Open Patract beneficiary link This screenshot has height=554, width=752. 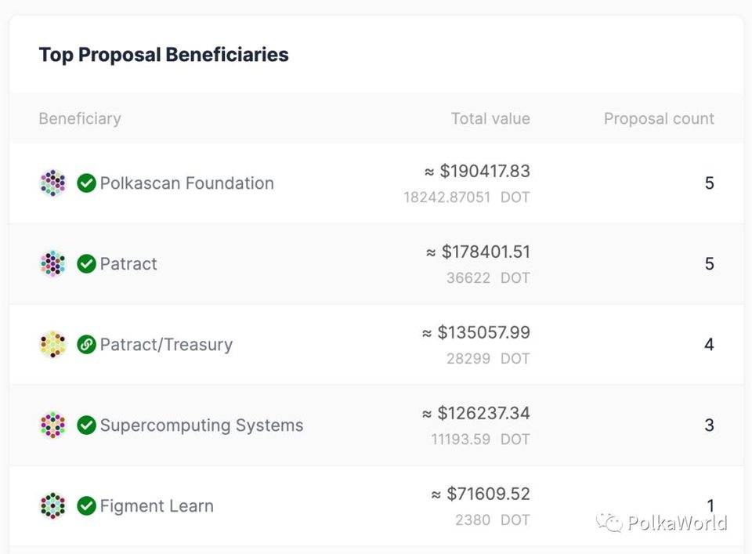point(128,264)
